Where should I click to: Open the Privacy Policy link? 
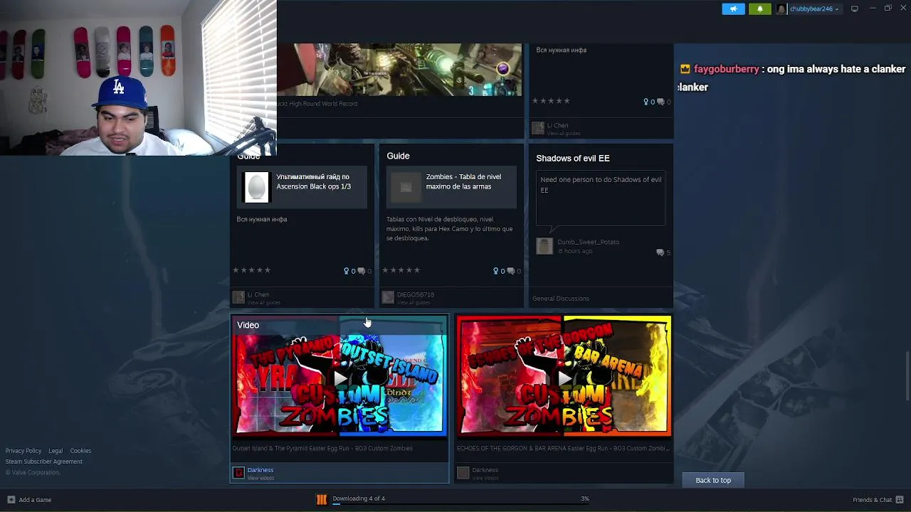pyautogui.click(x=23, y=451)
